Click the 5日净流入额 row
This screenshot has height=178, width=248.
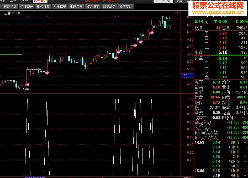pos(221,132)
